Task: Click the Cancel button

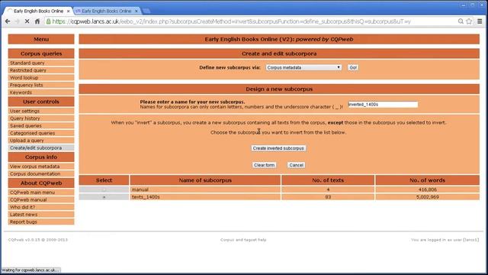Action: 296,165
